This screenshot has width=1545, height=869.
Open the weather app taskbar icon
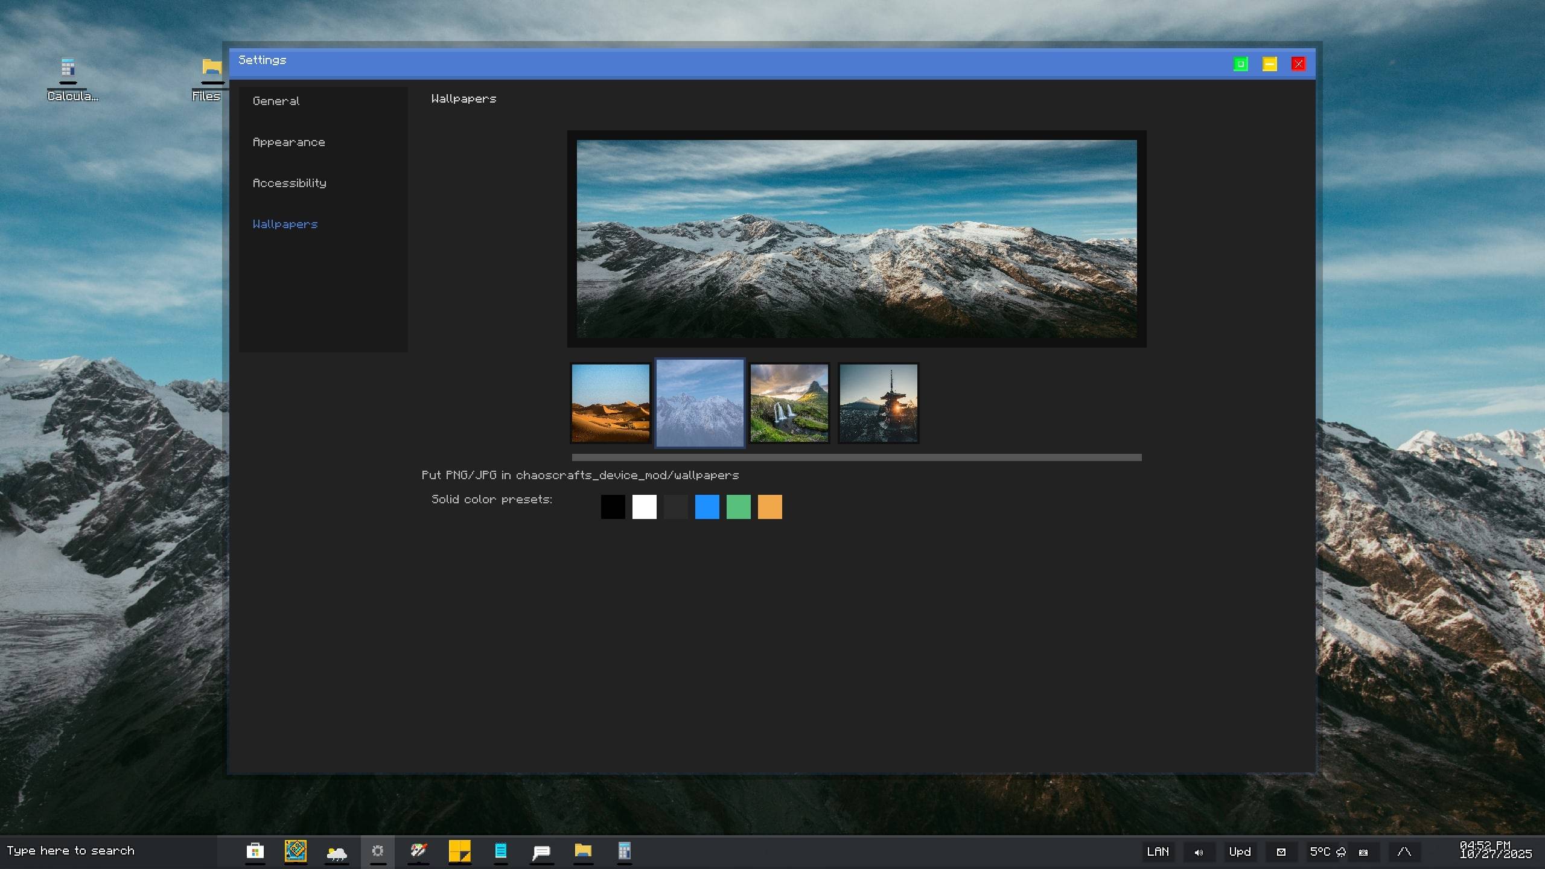pos(337,851)
